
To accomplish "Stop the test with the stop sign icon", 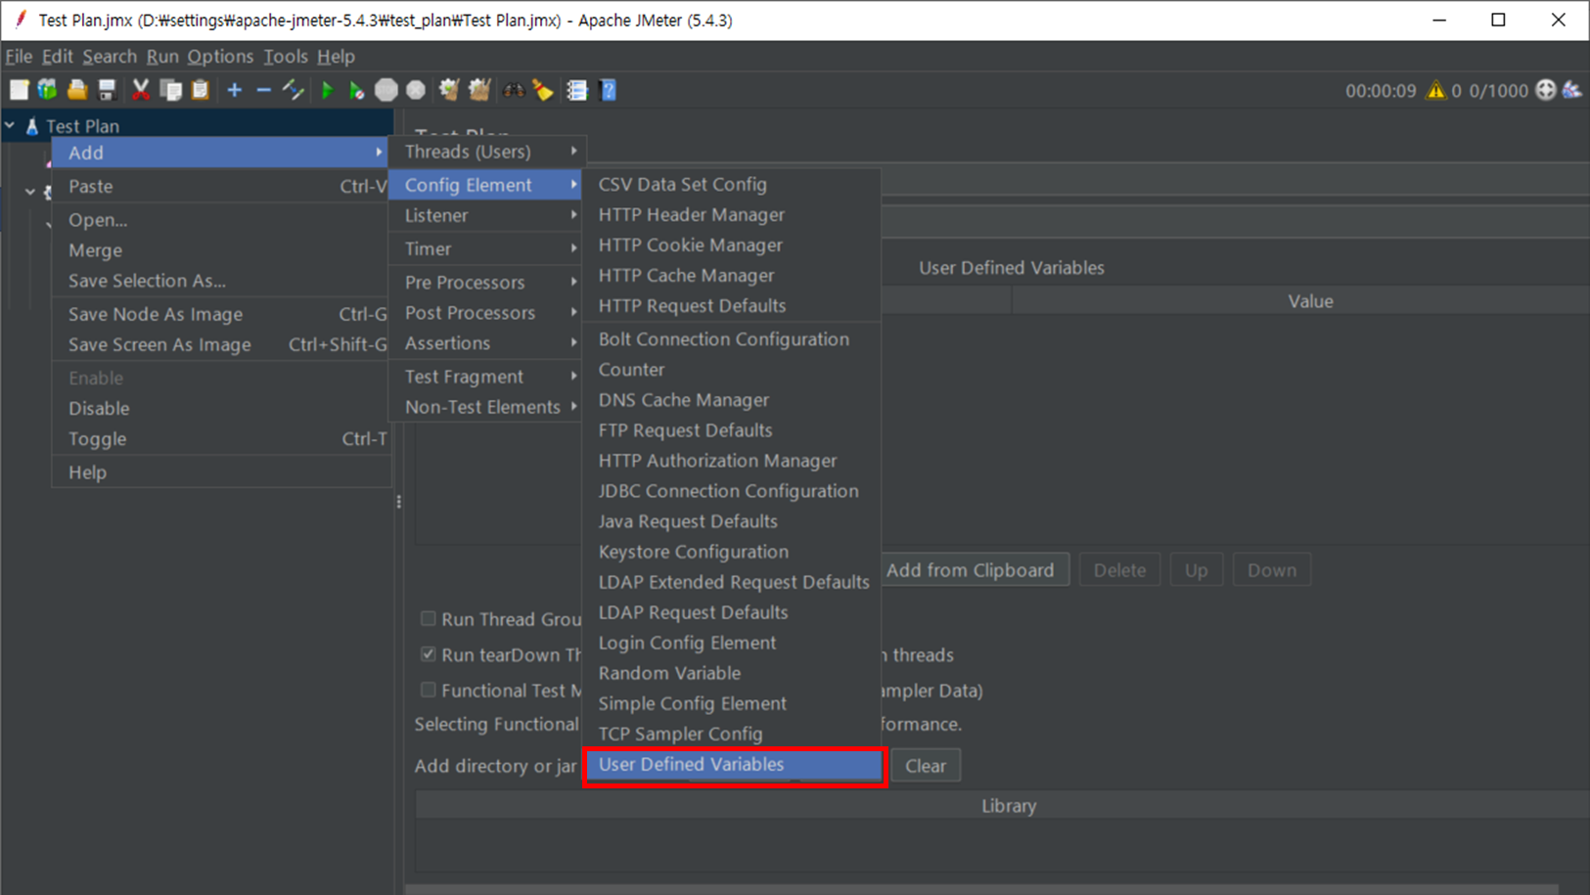I will 386,90.
